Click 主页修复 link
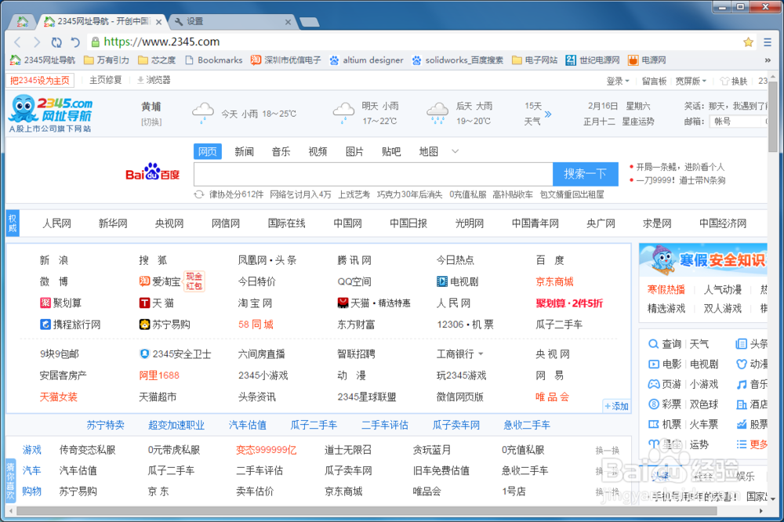 106,80
